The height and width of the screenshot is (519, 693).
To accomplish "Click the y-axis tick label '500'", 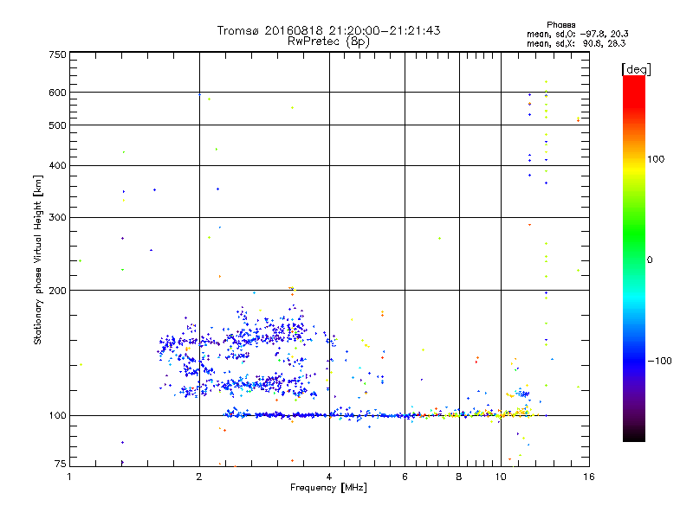I will click(x=58, y=125).
